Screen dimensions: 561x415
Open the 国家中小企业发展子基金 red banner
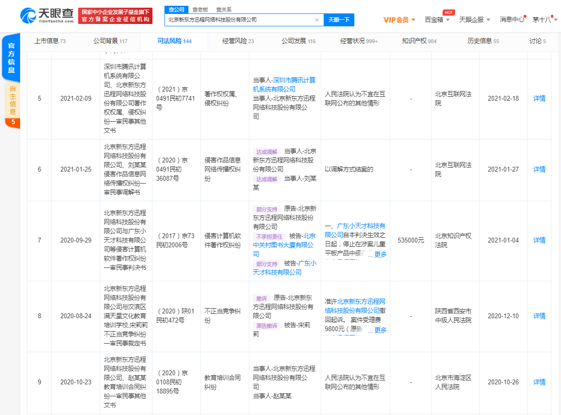115,16
